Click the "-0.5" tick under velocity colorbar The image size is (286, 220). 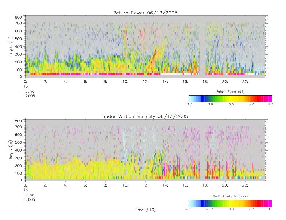[x=210, y=209]
